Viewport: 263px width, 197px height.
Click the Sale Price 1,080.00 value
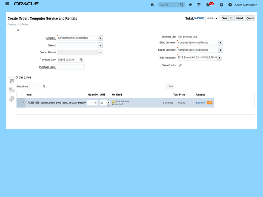(181, 103)
